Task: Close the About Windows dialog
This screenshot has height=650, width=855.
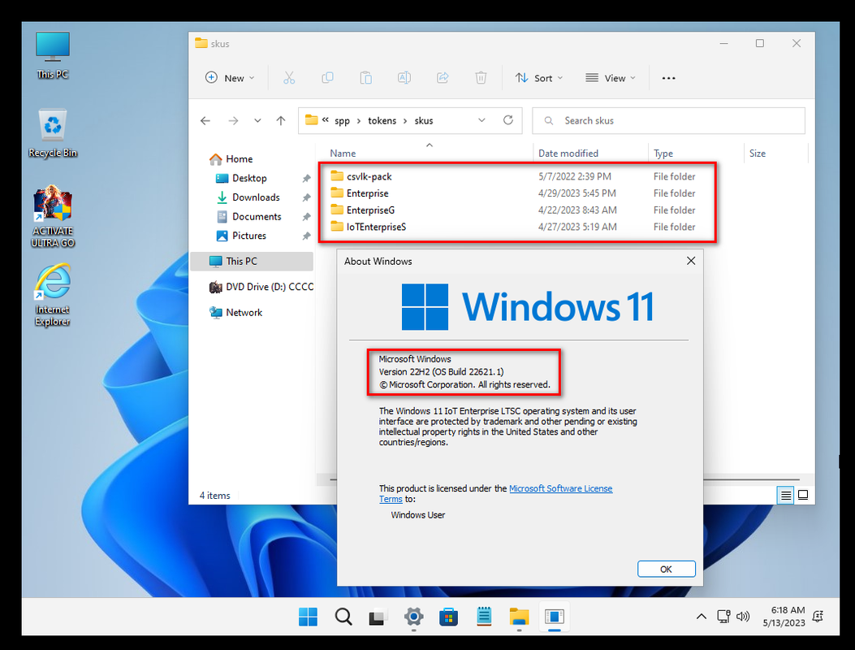Action: tap(691, 261)
